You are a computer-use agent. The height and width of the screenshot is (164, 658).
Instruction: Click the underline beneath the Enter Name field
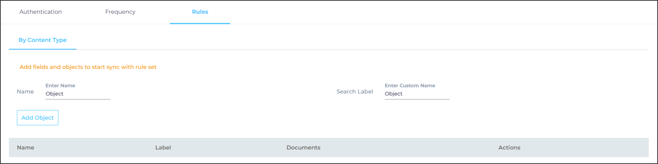tap(78, 99)
